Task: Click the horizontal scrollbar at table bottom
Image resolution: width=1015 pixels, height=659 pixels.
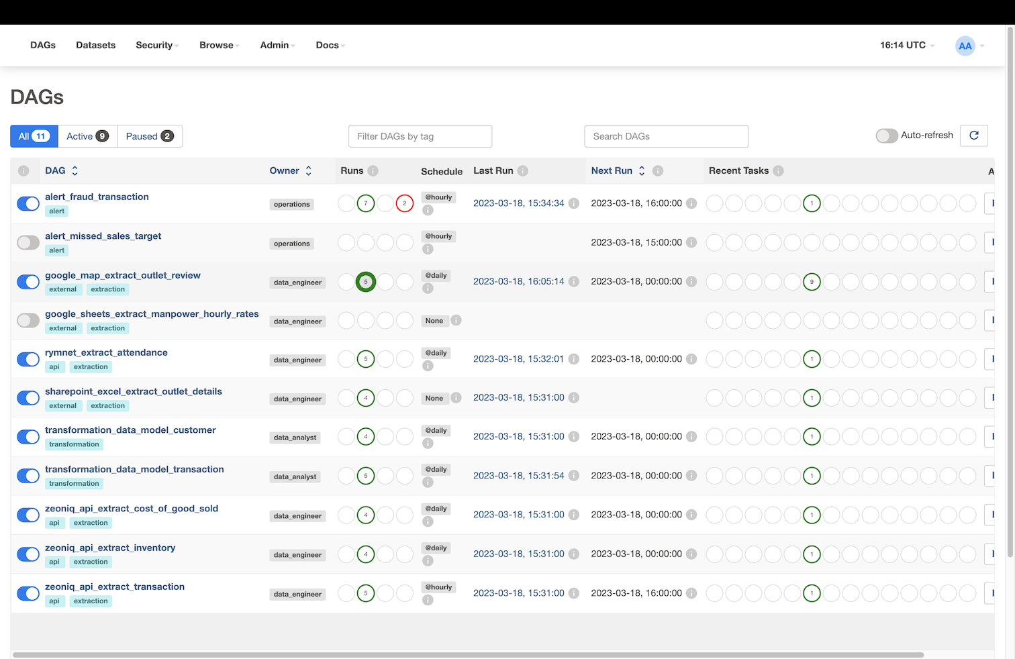Action: [469, 655]
